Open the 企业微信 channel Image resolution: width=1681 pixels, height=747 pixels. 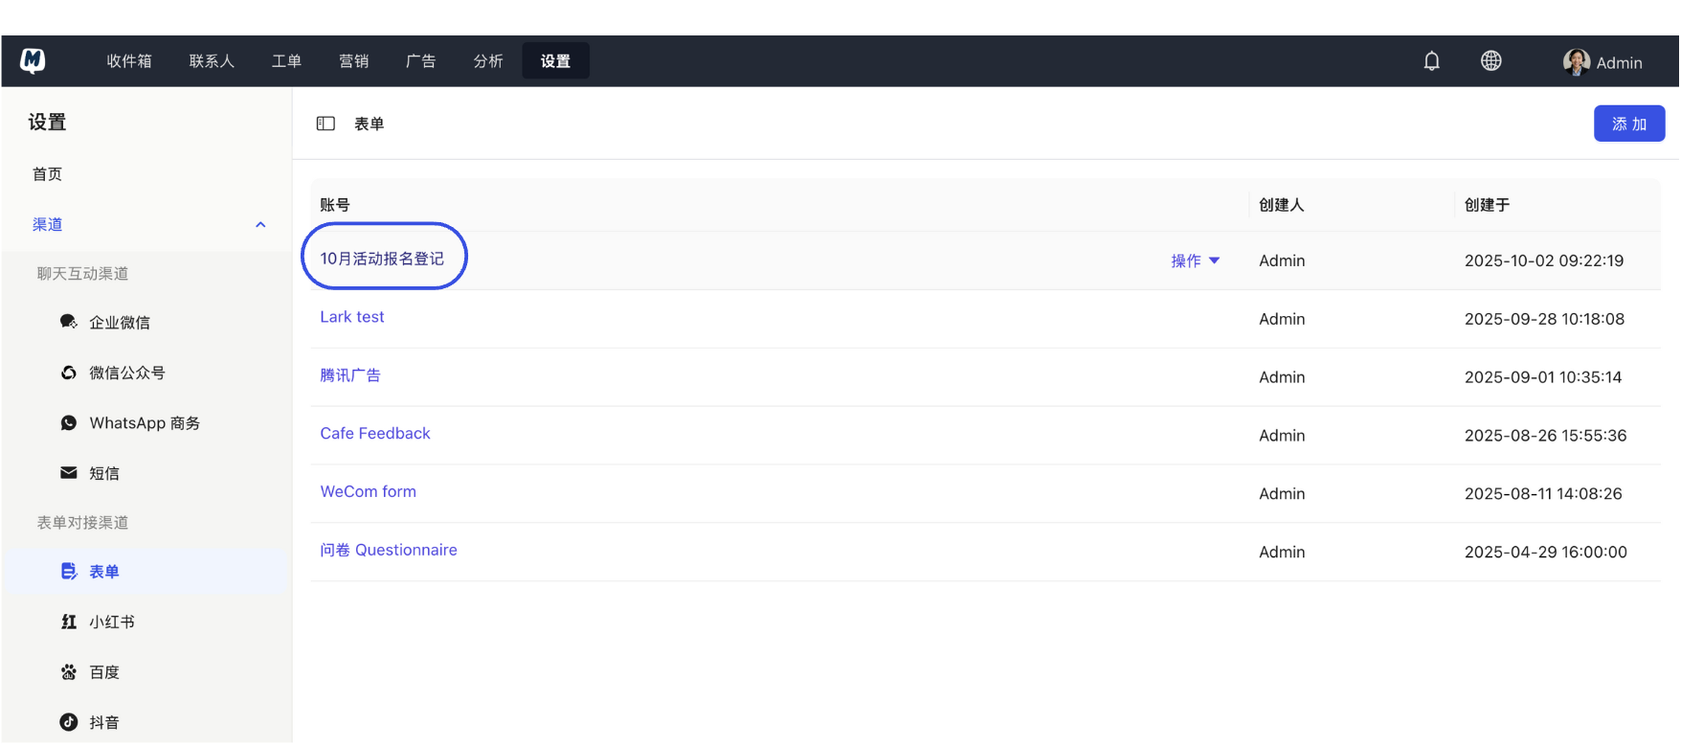119,323
